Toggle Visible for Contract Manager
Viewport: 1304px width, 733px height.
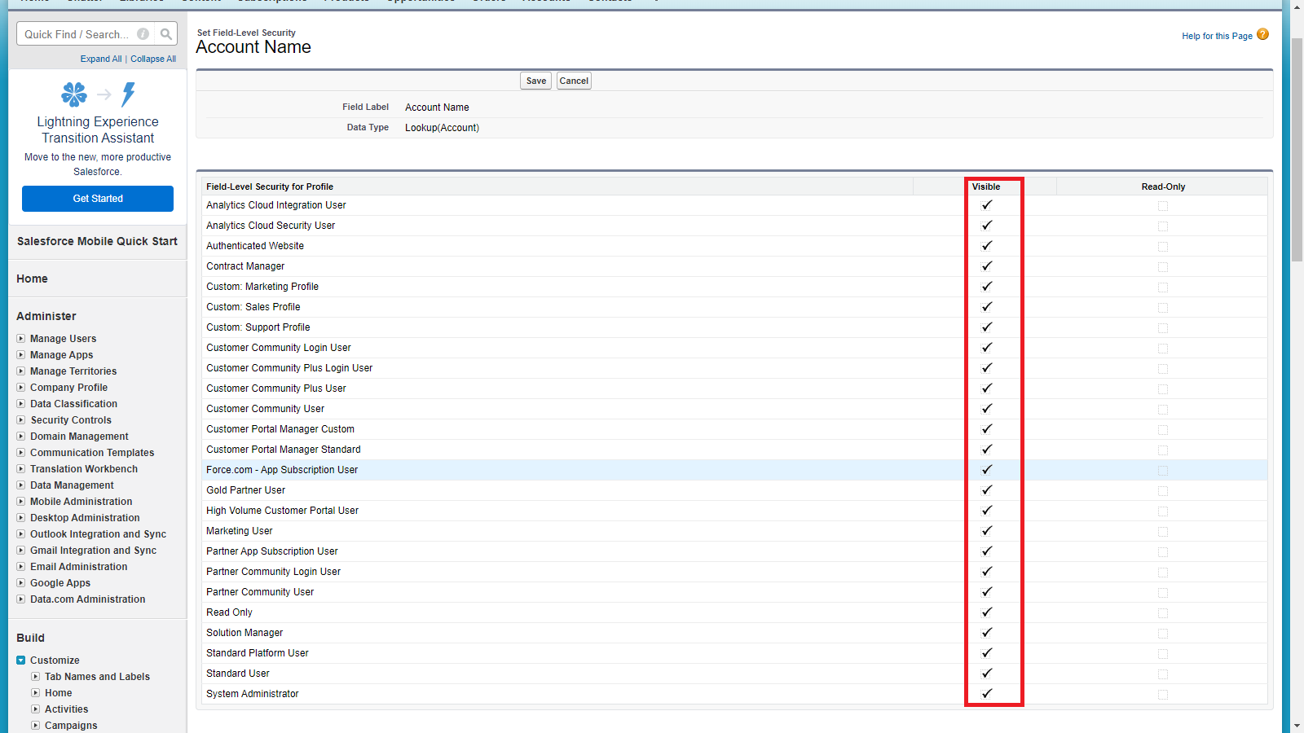click(987, 266)
